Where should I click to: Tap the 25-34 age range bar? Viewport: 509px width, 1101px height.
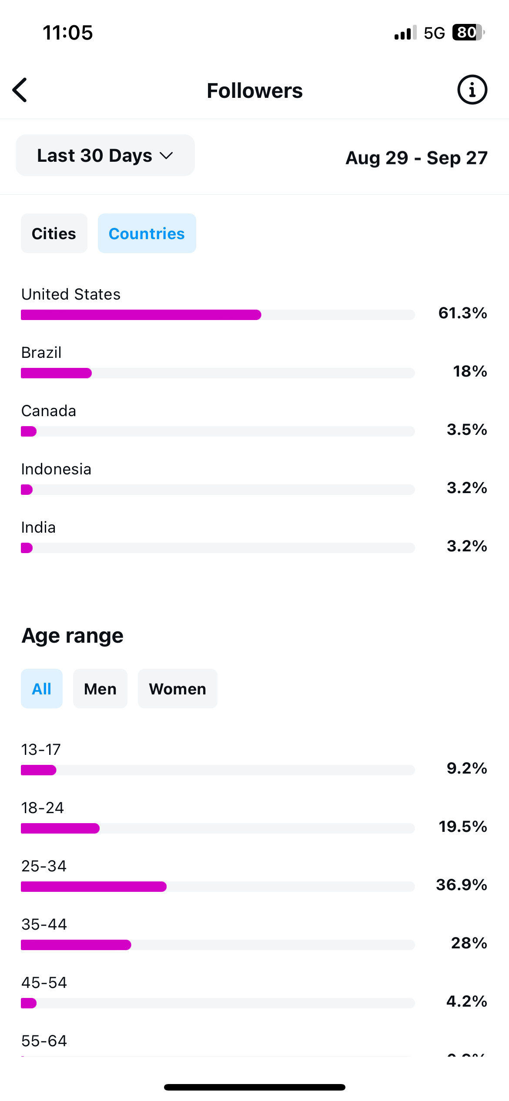coord(218,887)
